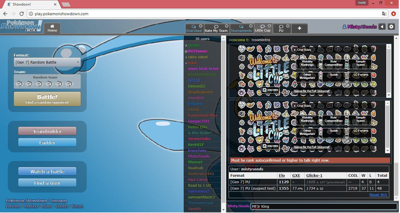Open the Format dropdown showing Random Battle
400x213 pixels.
click(47, 62)
